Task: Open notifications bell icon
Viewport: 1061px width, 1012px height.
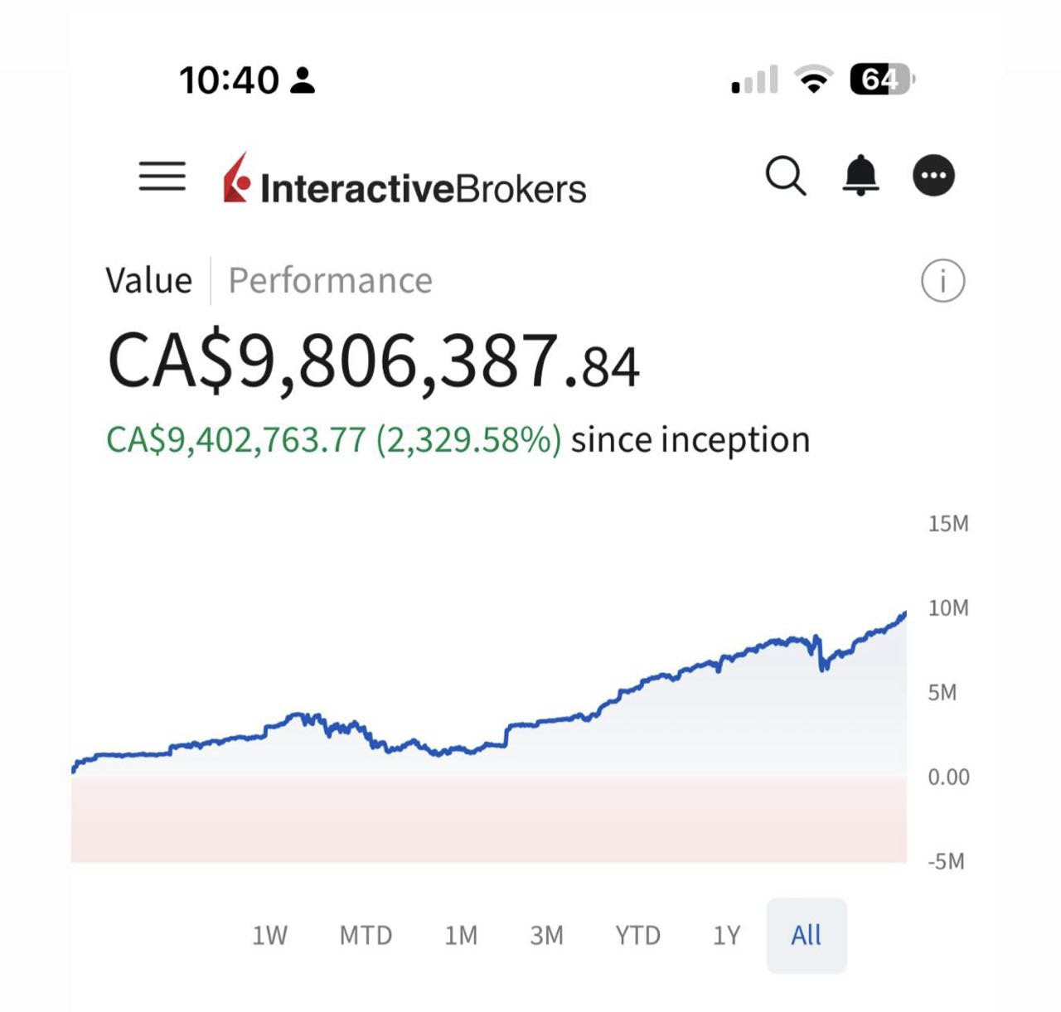Action: tap(860, 175)
